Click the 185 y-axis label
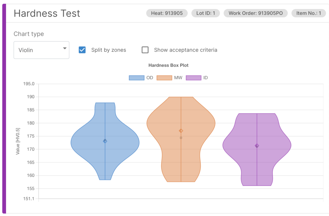The width and height of the screenshot is (329, 216). [x=31, y=110]
